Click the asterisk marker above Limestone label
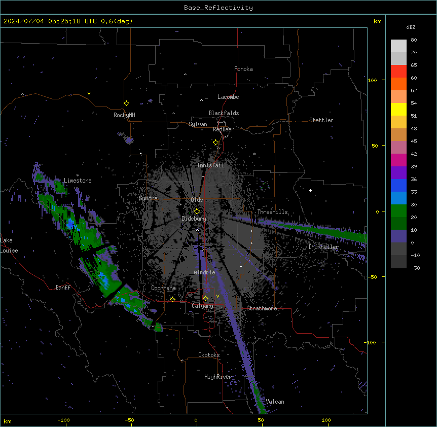The width and height of the screenshot is (437, 427). [x=78, y=175]
